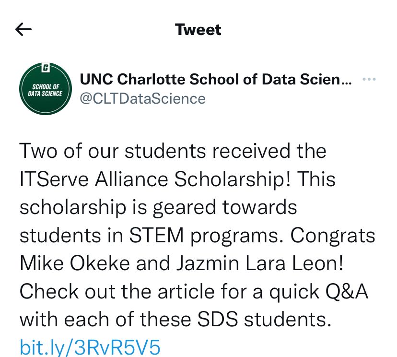Open the @CLTDataScience handle

point(142,98)
